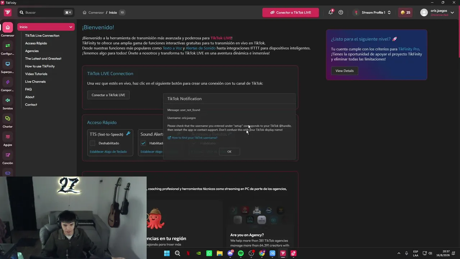
Task: Open Contact in the sidebar
Action: point(31,105)
